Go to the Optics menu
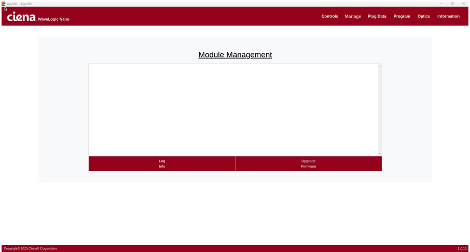The width and height of the screenshot is (470, 252). click(x=423, y=16)
